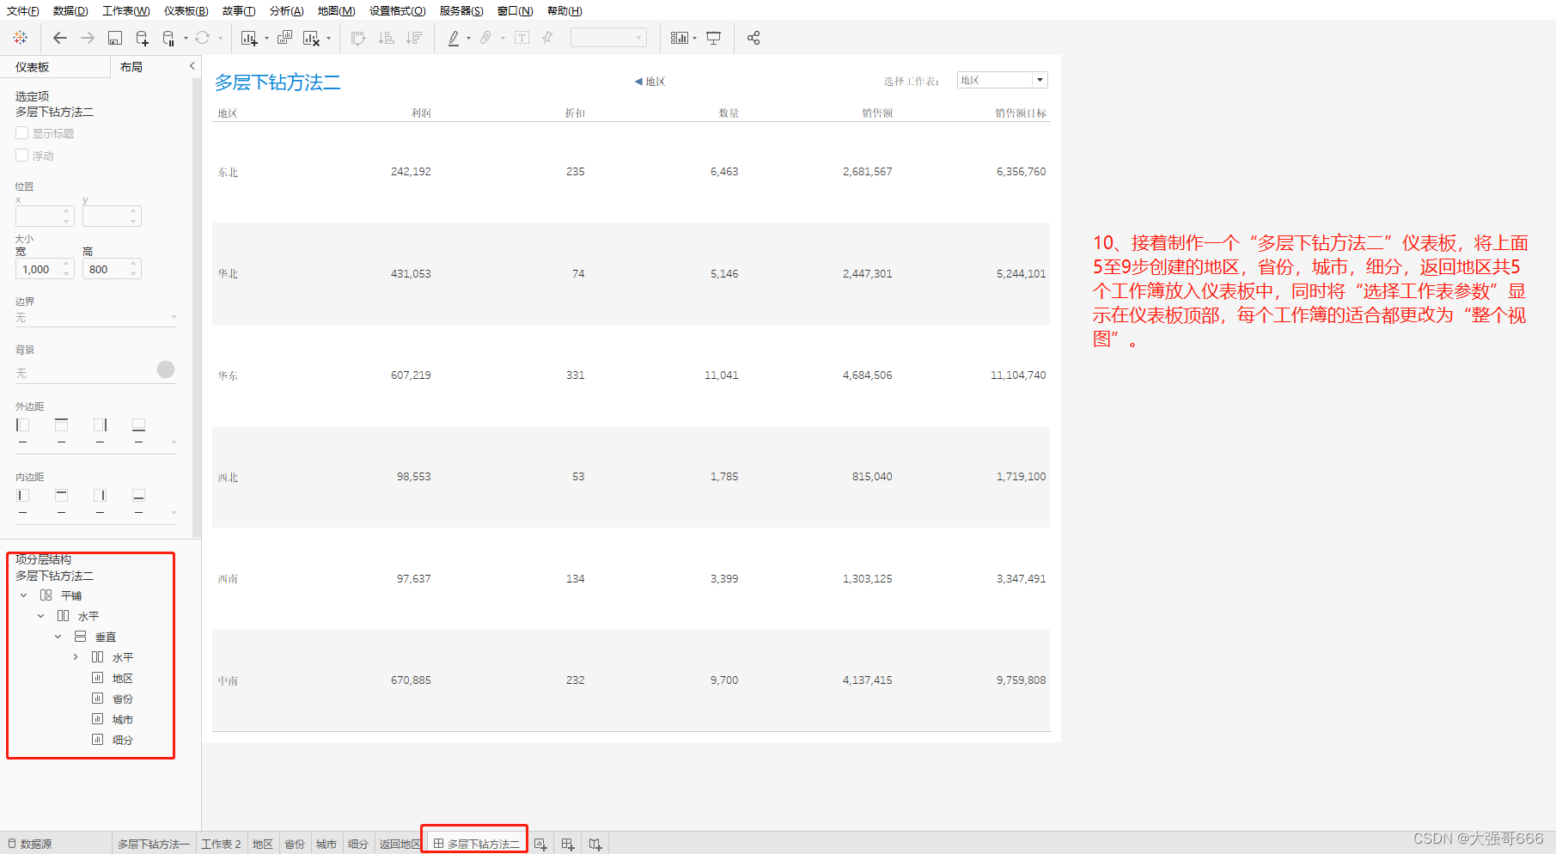1556x854 pixels.
Task: Collapse the 平铺 tiled hierarchy node
Action: coord(24,595)
